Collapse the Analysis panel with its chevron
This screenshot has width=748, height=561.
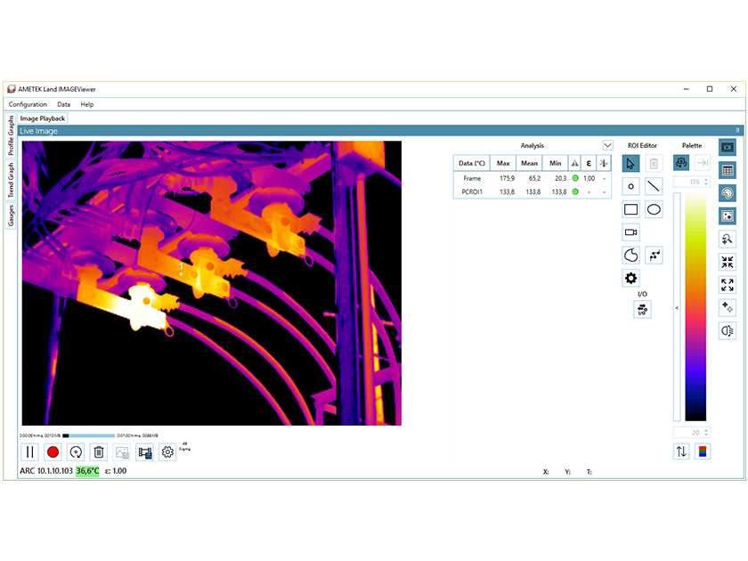[607, 145]
